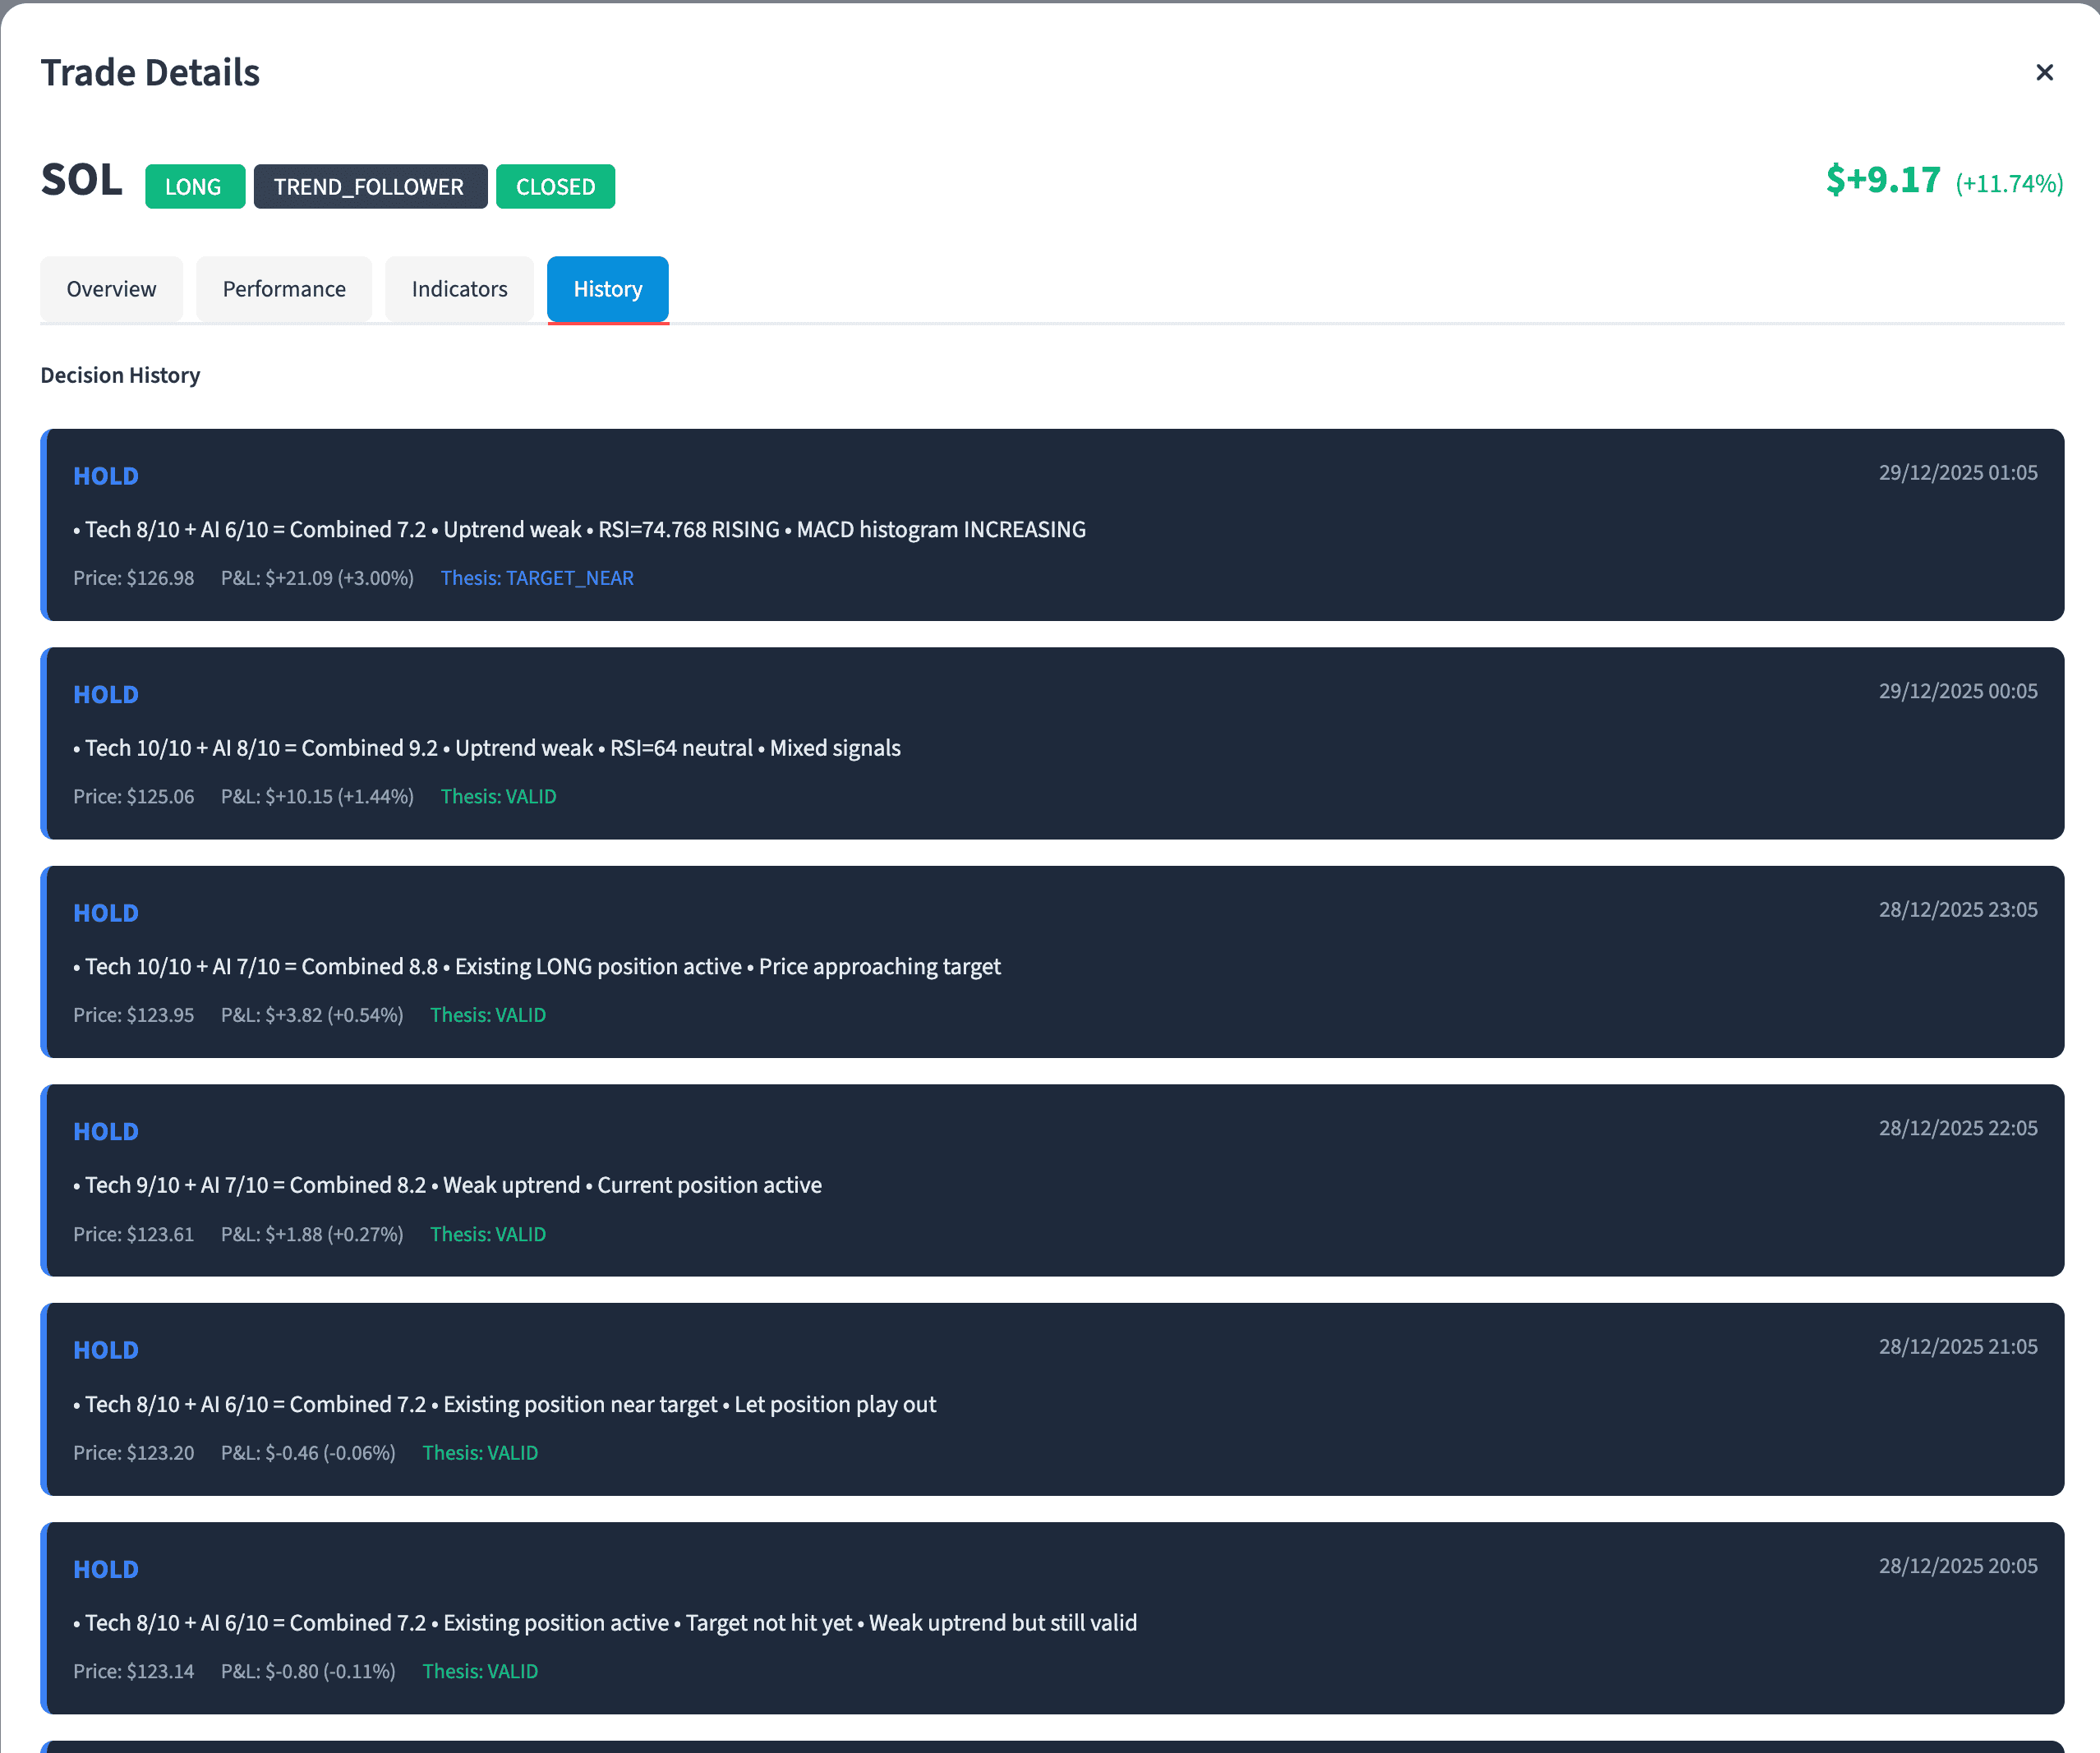Switch to the Overview tab

click(x=111, y=289)
